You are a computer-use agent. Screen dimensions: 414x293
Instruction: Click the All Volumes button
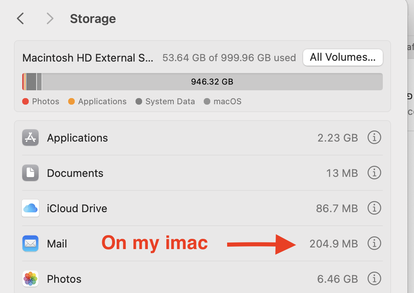click(x=343, y=57)
